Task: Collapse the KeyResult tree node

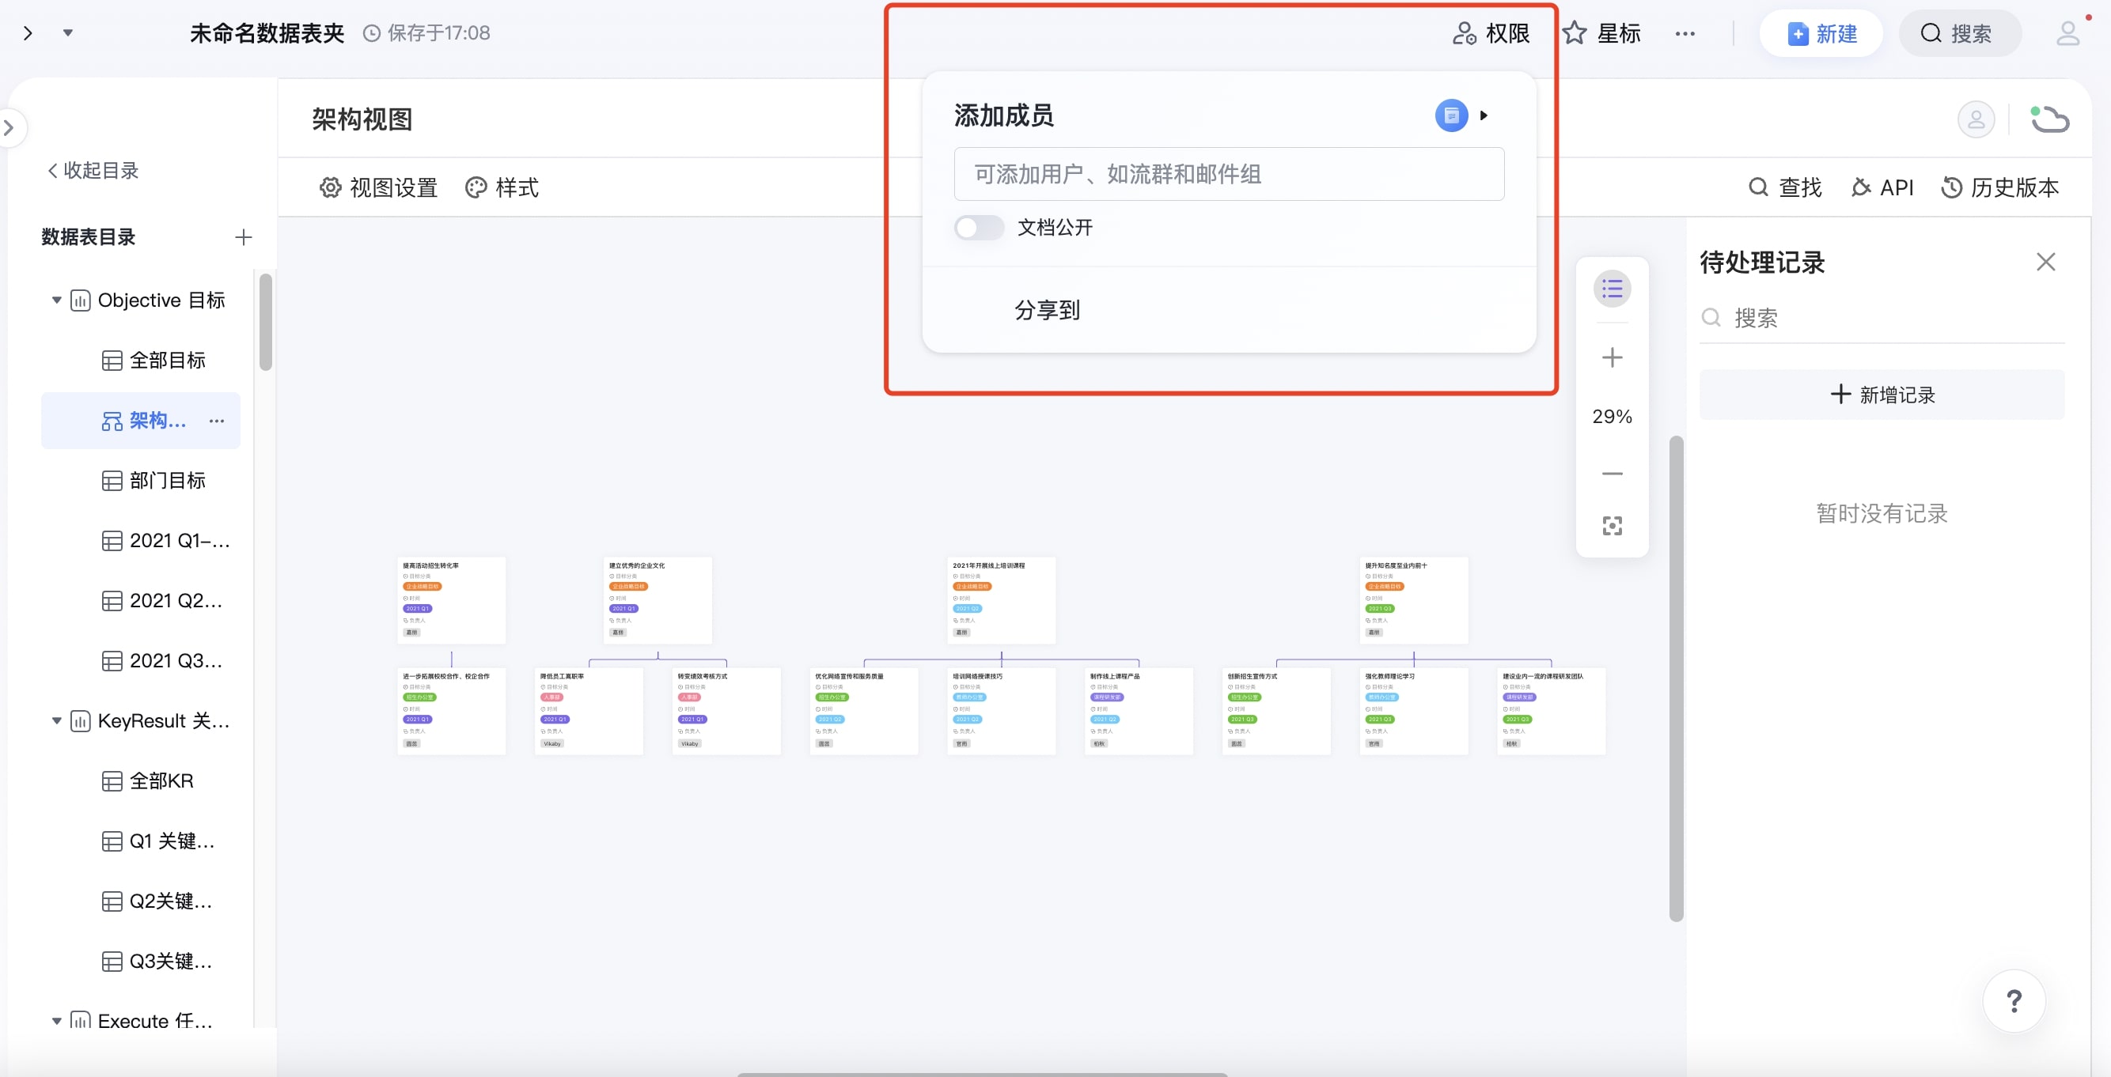Action: [x=56, y=720]
